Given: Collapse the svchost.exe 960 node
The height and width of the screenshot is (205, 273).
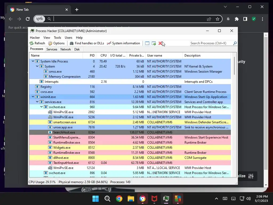Looking at the screenshot, I should (x=41, y=107).
